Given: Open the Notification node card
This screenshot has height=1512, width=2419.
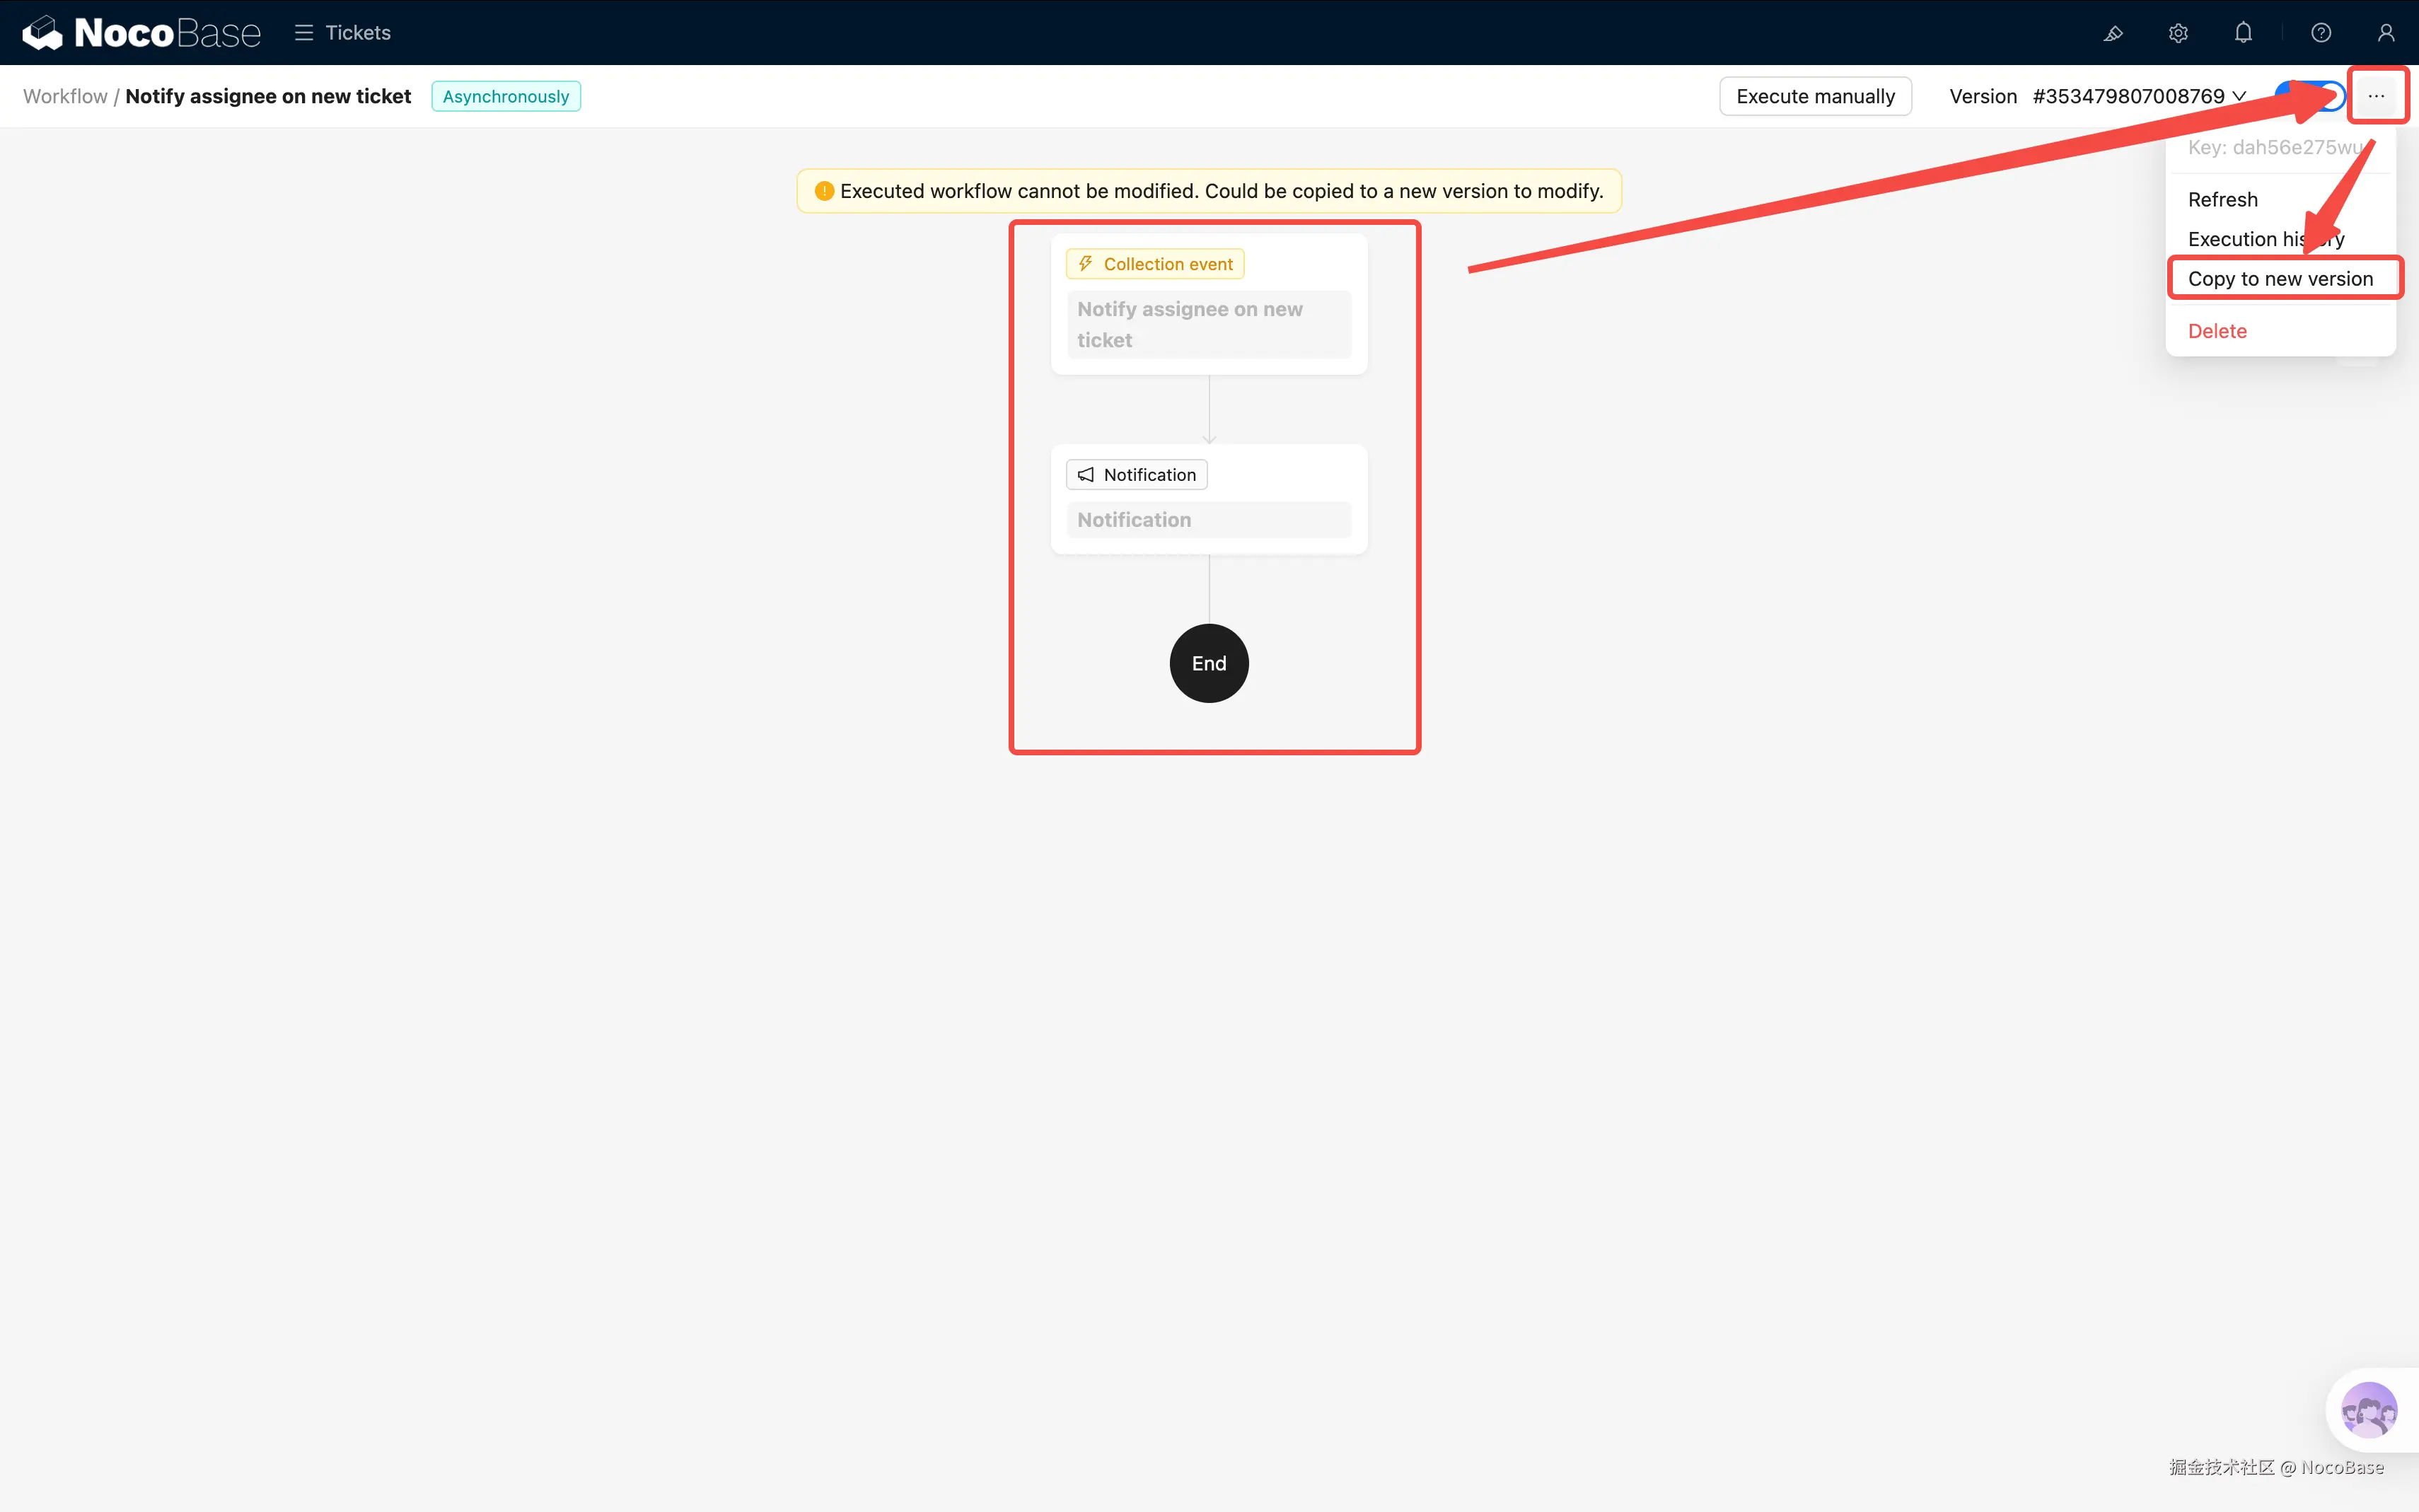Looking at the screenshot, I should [x=1208, y=499].
